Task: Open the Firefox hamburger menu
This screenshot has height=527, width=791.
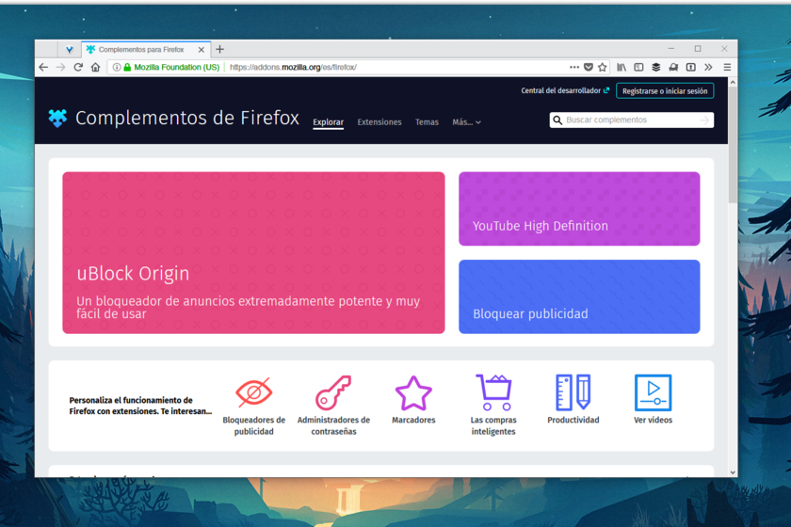Action: pyautogui.click(x=727, y=67)
